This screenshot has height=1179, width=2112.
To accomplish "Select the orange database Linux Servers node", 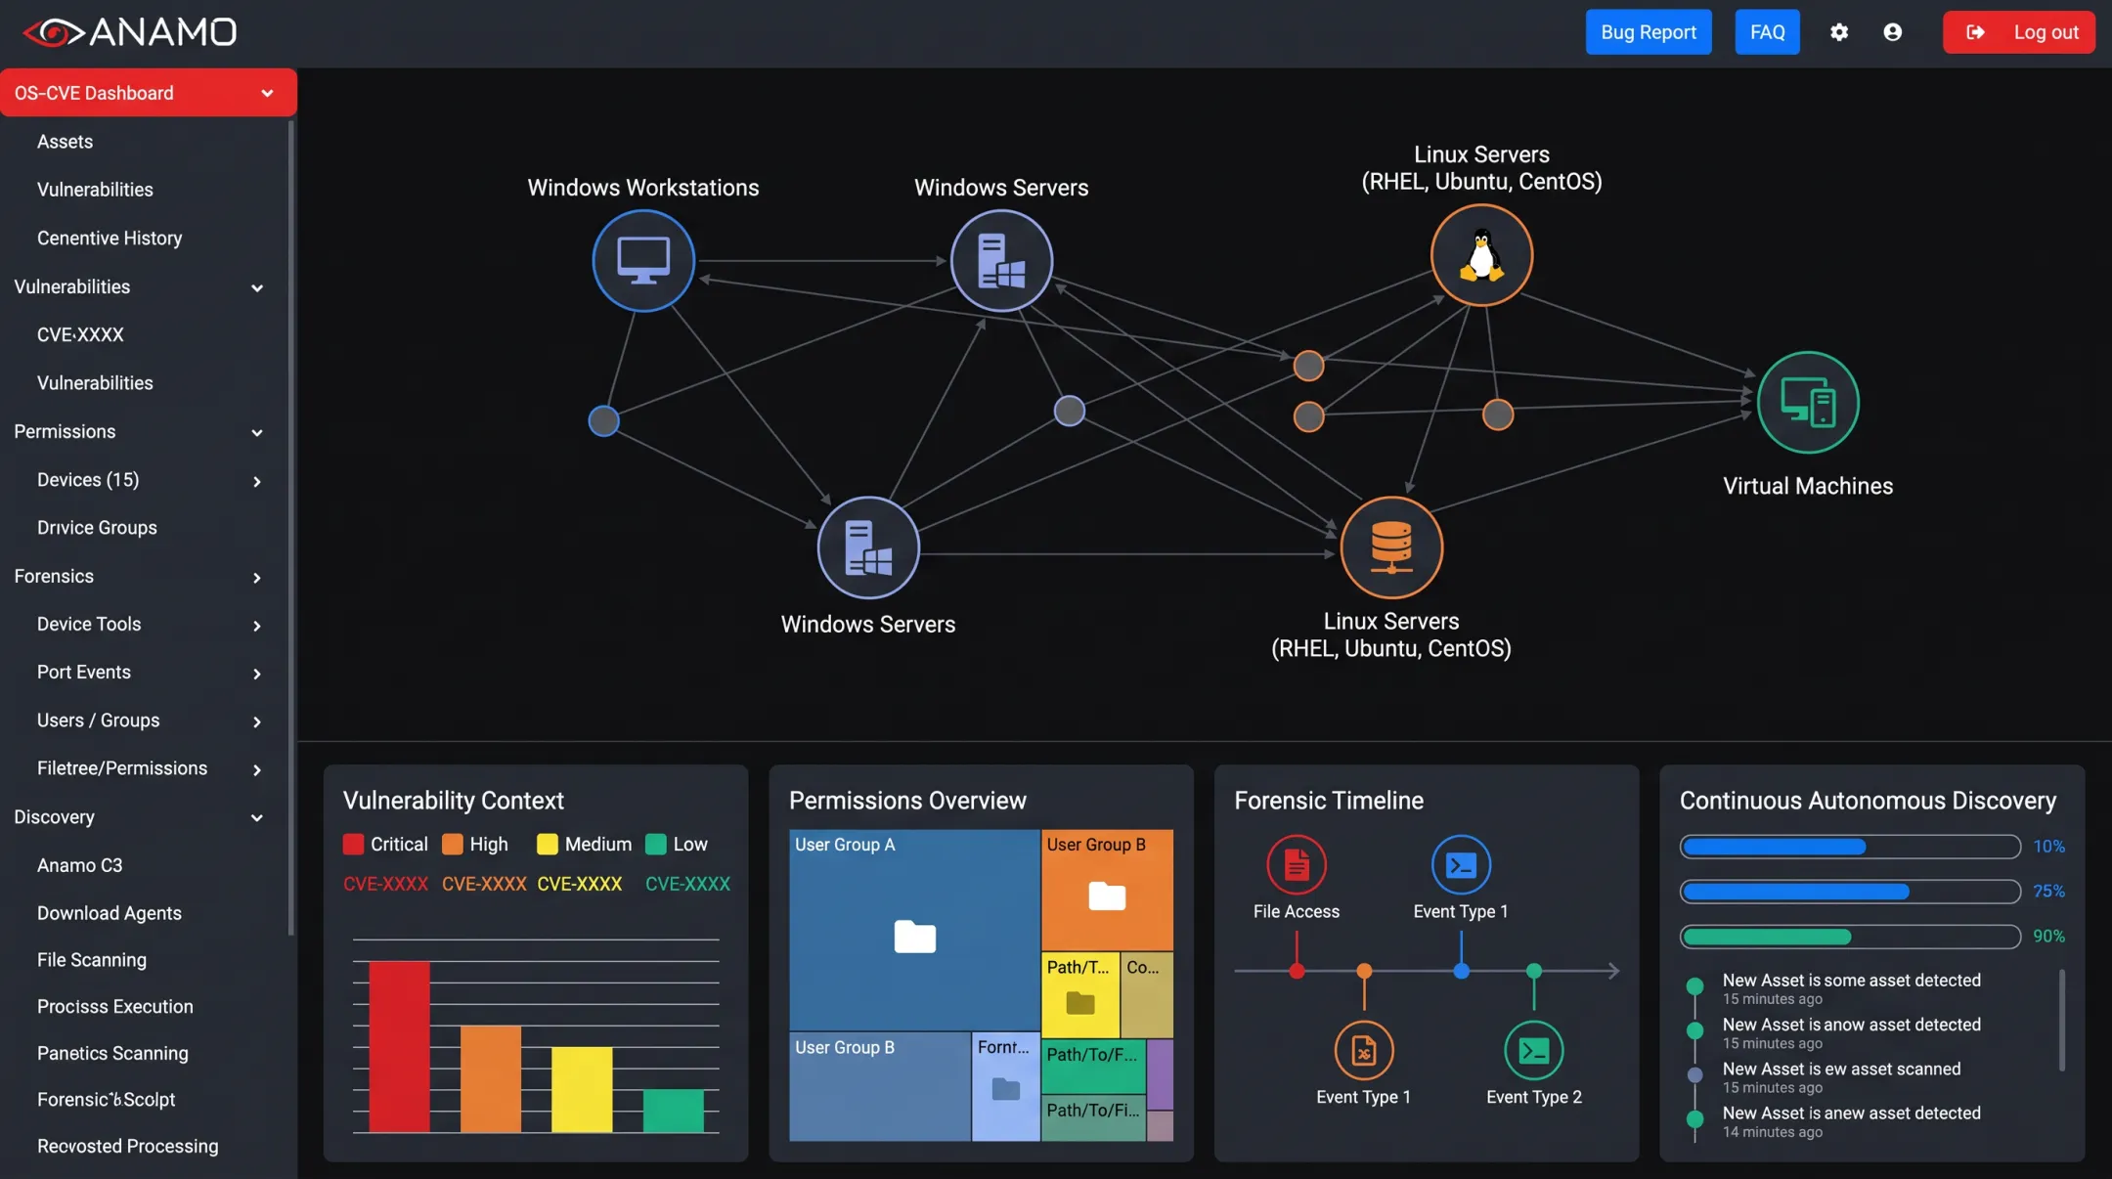I will pyautogui.click(x=1391, y=547).
